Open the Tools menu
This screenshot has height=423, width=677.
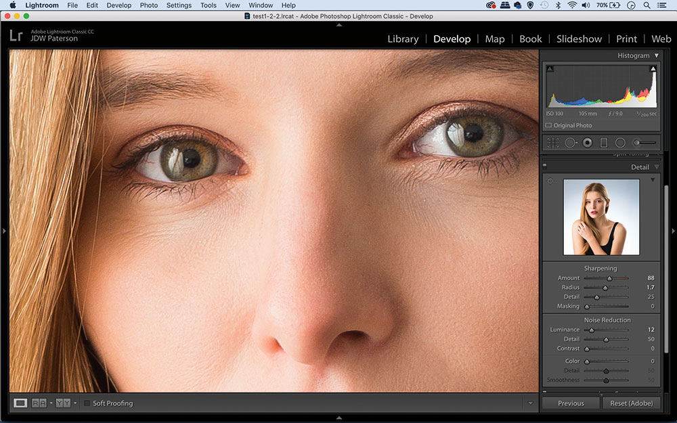coord(208,5)
